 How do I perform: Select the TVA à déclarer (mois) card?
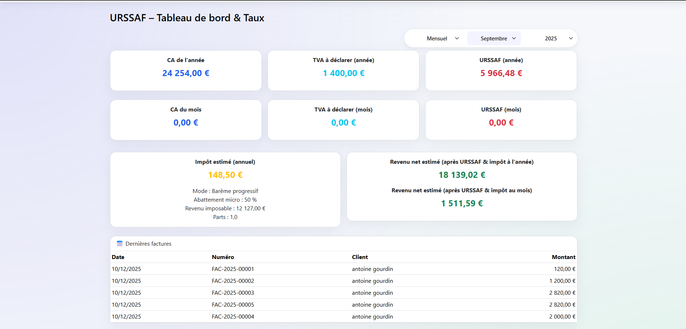pyautogui.click(x=343, y=120)
